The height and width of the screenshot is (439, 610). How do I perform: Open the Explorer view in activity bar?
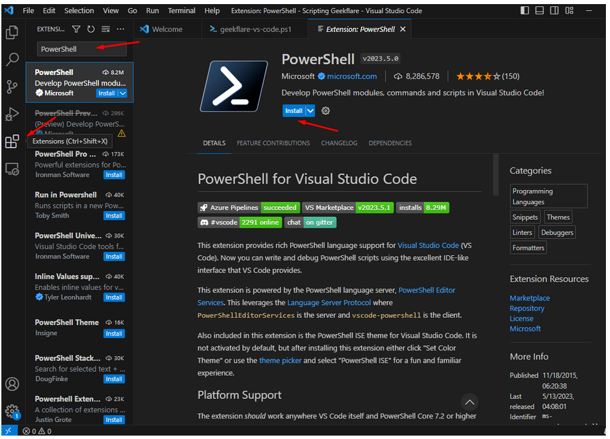pyautogui.click(x=12, y=32)
